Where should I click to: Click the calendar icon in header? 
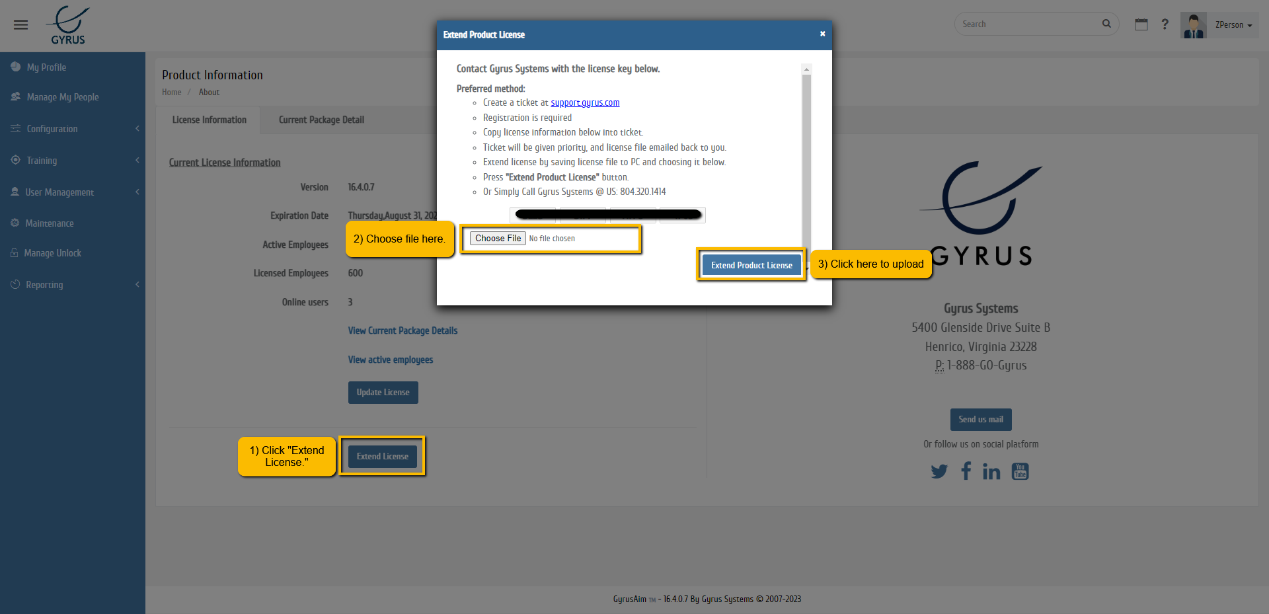tap(1141, 24)
